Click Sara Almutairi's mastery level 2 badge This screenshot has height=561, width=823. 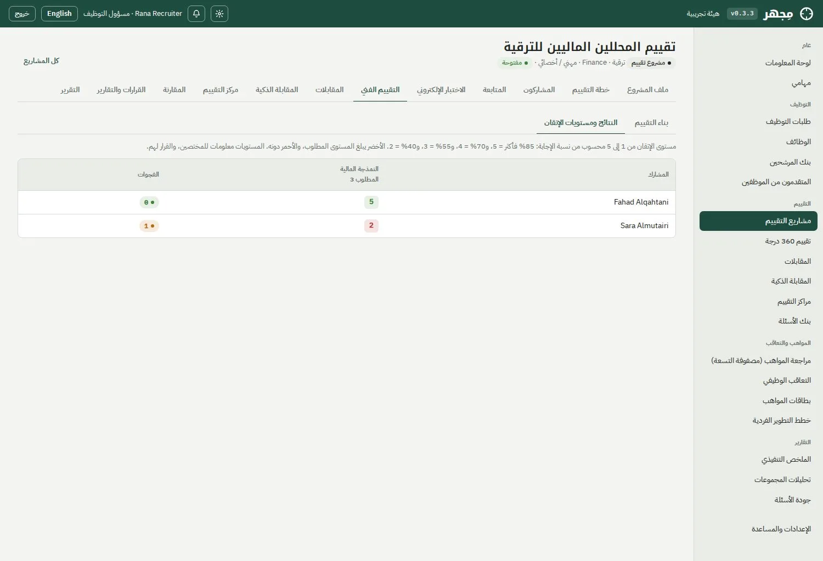(x=371, y=225)
